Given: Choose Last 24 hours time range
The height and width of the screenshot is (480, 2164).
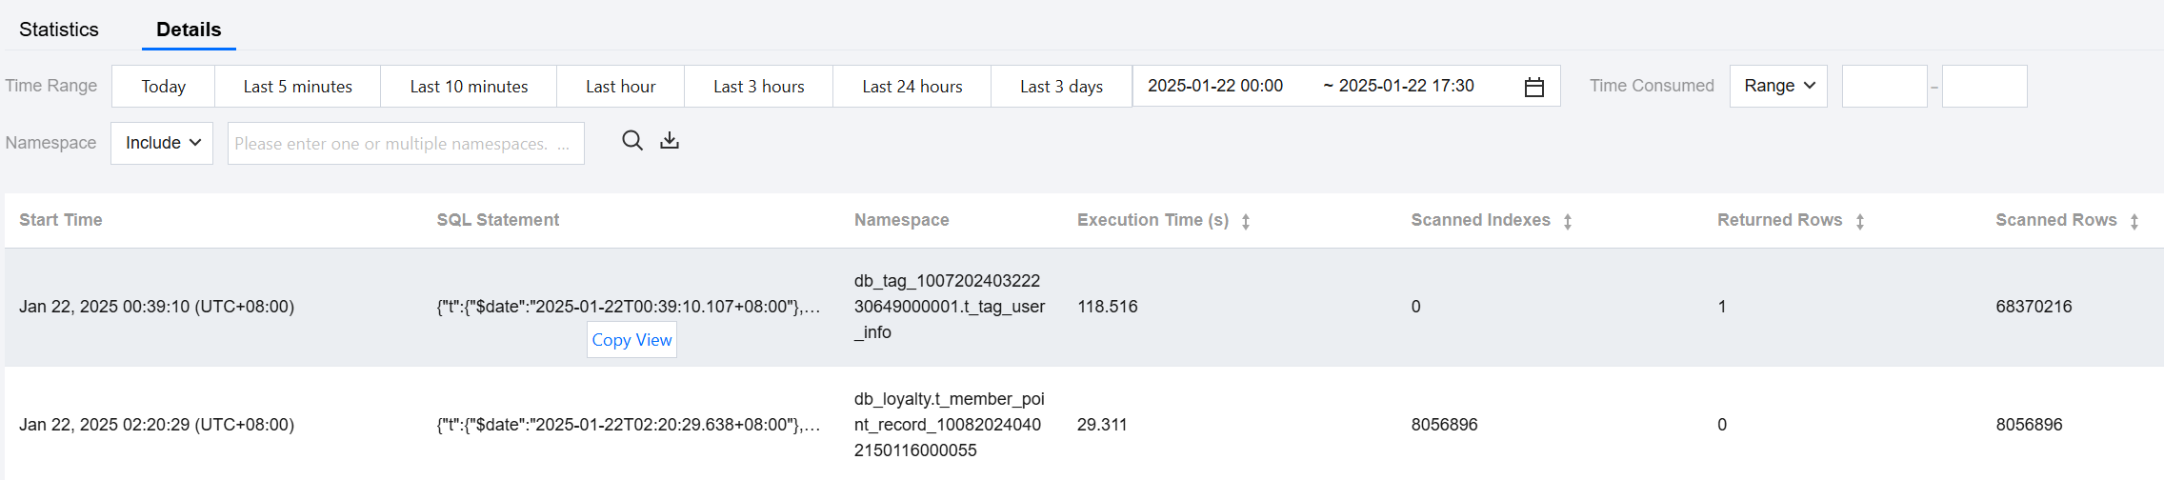Looking at the screenshot, I should coord(912,87).
